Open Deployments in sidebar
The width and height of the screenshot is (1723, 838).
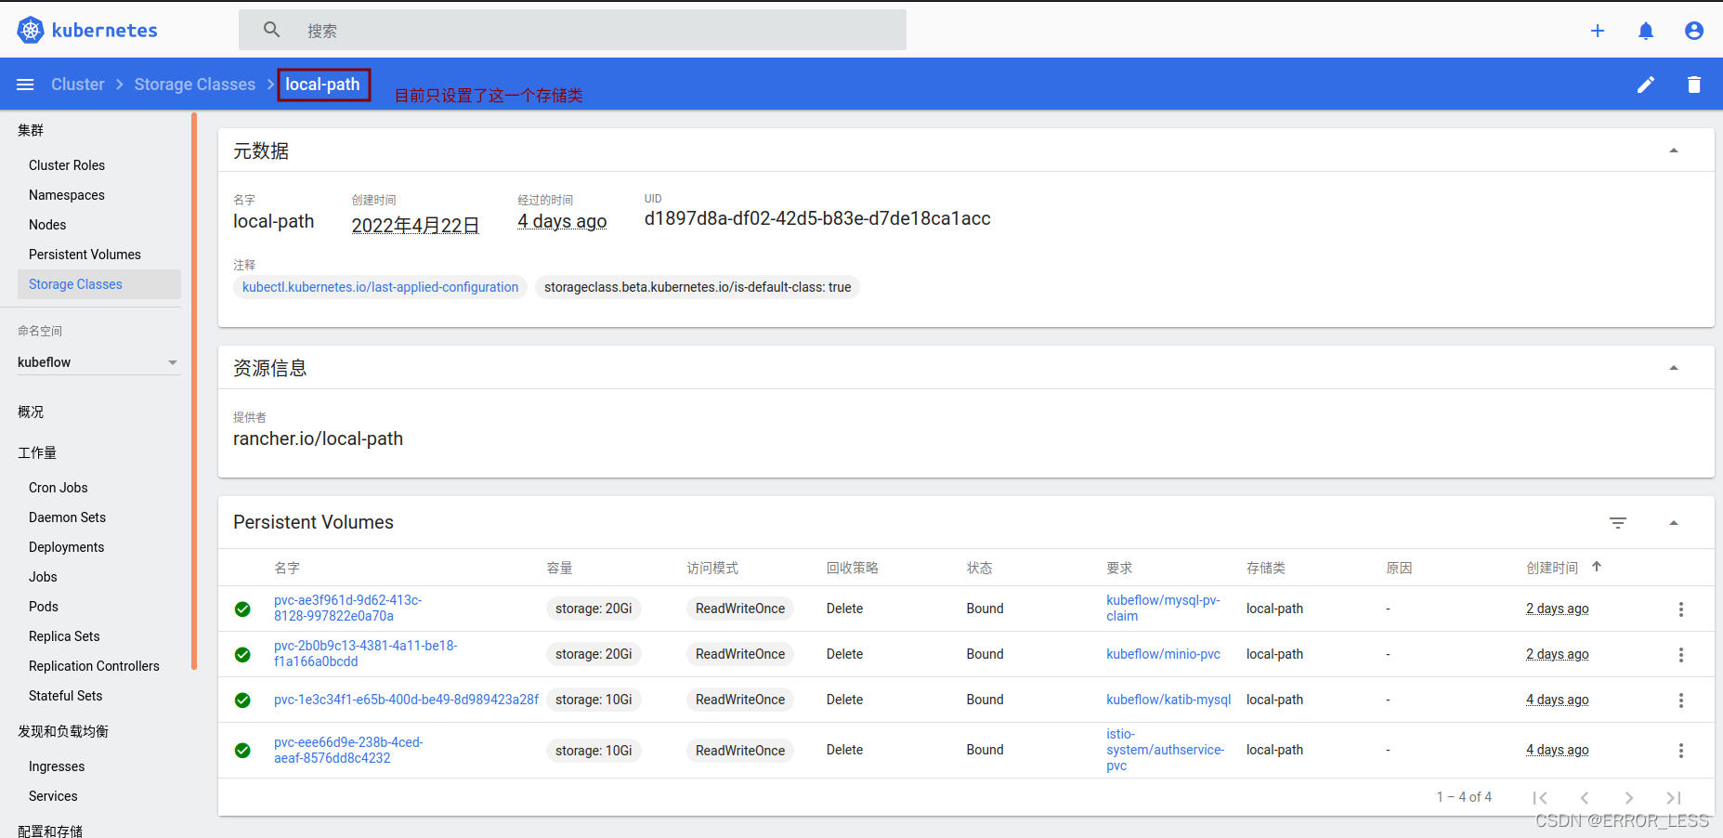click(x=66, y=547)
